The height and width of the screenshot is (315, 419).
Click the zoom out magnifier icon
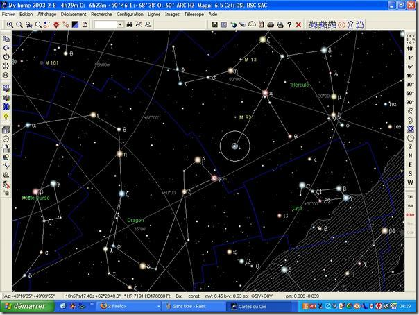(19, 24)
